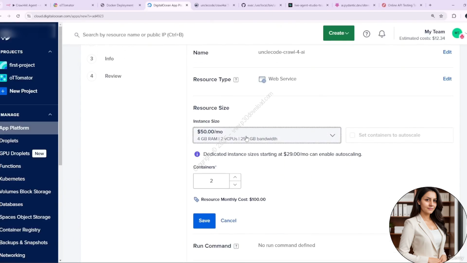Open Databases in sidebar
This screenshot has width=467, height=263.
11,205
